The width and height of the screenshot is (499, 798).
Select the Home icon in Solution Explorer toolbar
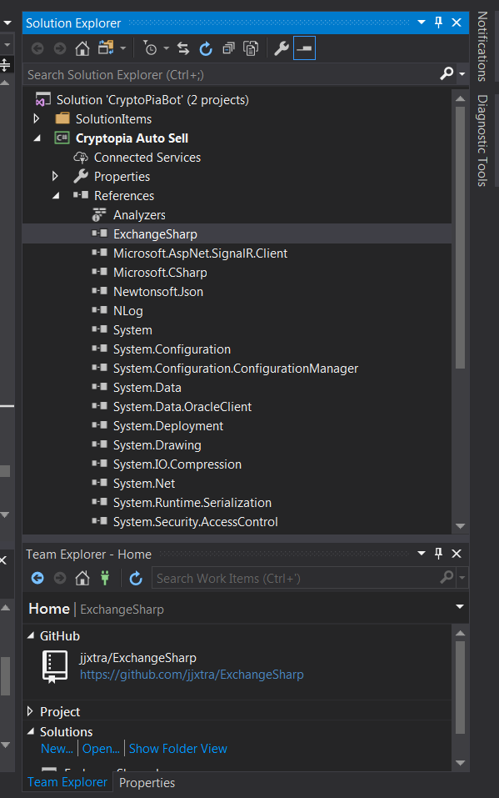(82, 48)
